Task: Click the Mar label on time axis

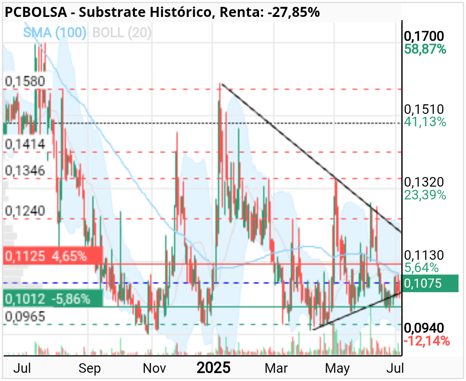Action: 276,368
